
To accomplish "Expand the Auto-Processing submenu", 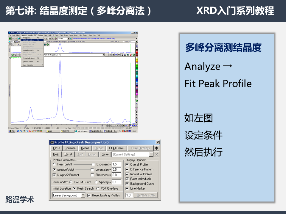I will click(x=32, y=65).
